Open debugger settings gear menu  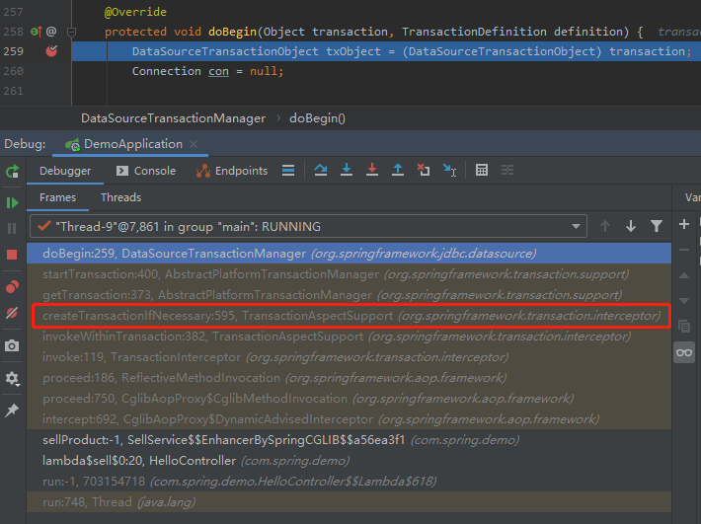12,378
